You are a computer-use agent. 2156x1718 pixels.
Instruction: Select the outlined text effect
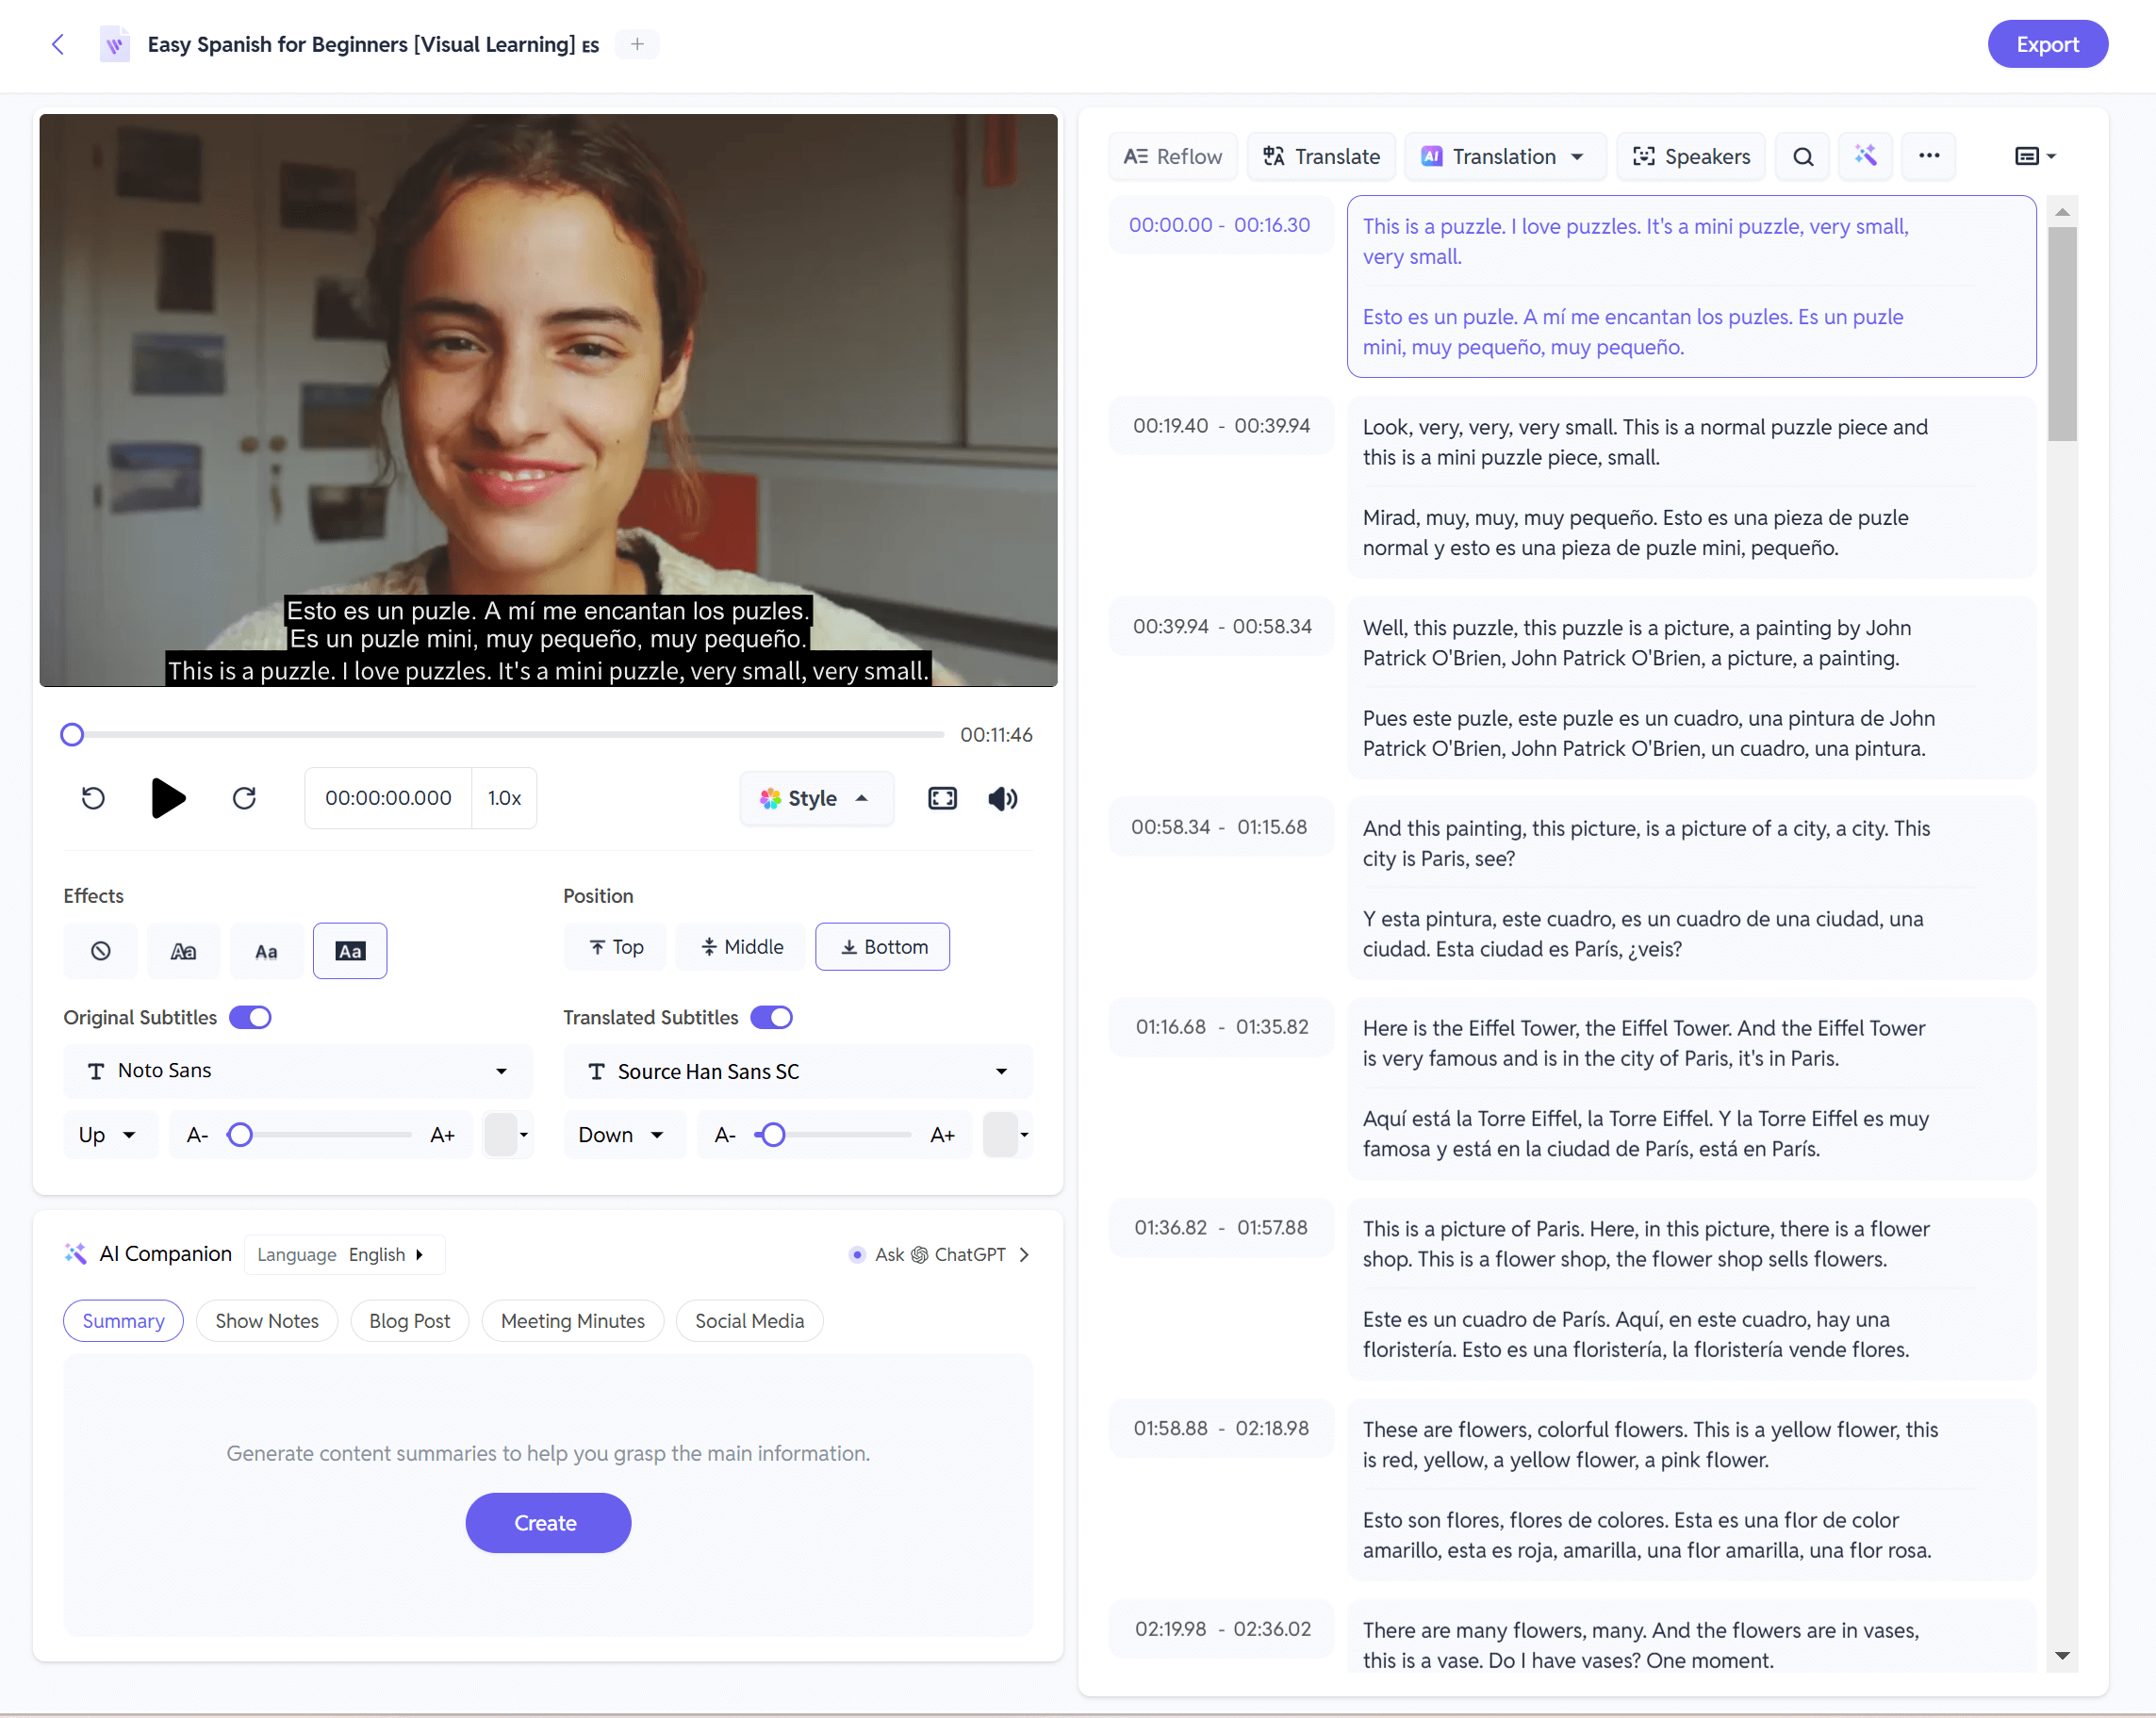click(183, 951)
